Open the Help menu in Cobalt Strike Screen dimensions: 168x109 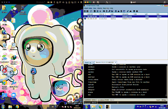(111, 8)
